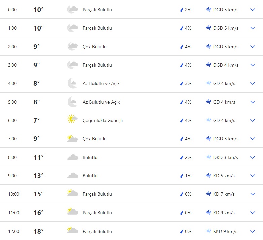The image size is (263, 240).
Task: Click the gray cloud icon at 8:00
Action: tap(73, 157)
